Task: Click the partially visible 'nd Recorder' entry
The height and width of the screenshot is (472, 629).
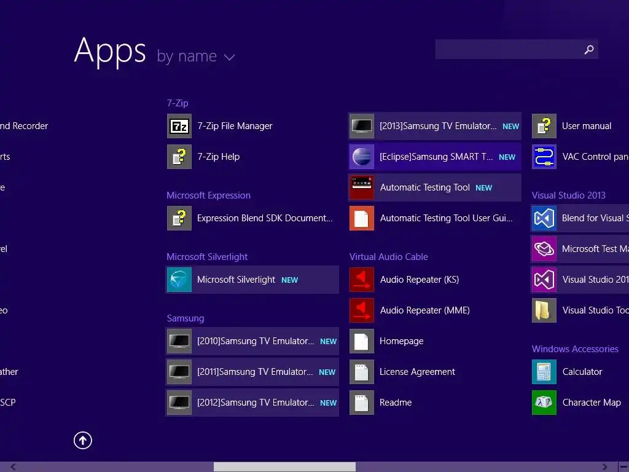Action: coord(24,126)
